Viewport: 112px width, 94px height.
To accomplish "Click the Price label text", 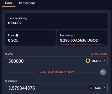I will [x=11, y=35].
